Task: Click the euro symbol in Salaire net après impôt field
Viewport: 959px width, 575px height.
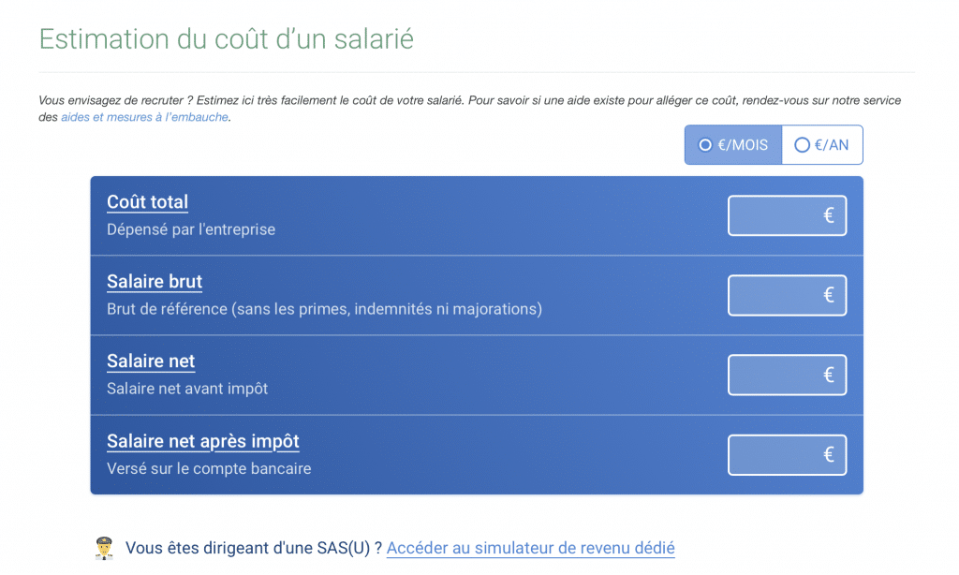Action: pyautogui.click(x=829, y=454)
